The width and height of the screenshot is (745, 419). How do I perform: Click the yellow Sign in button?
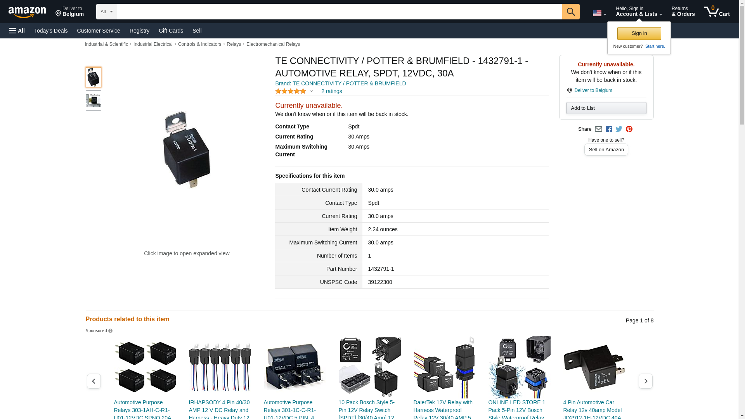click(639, 33)
